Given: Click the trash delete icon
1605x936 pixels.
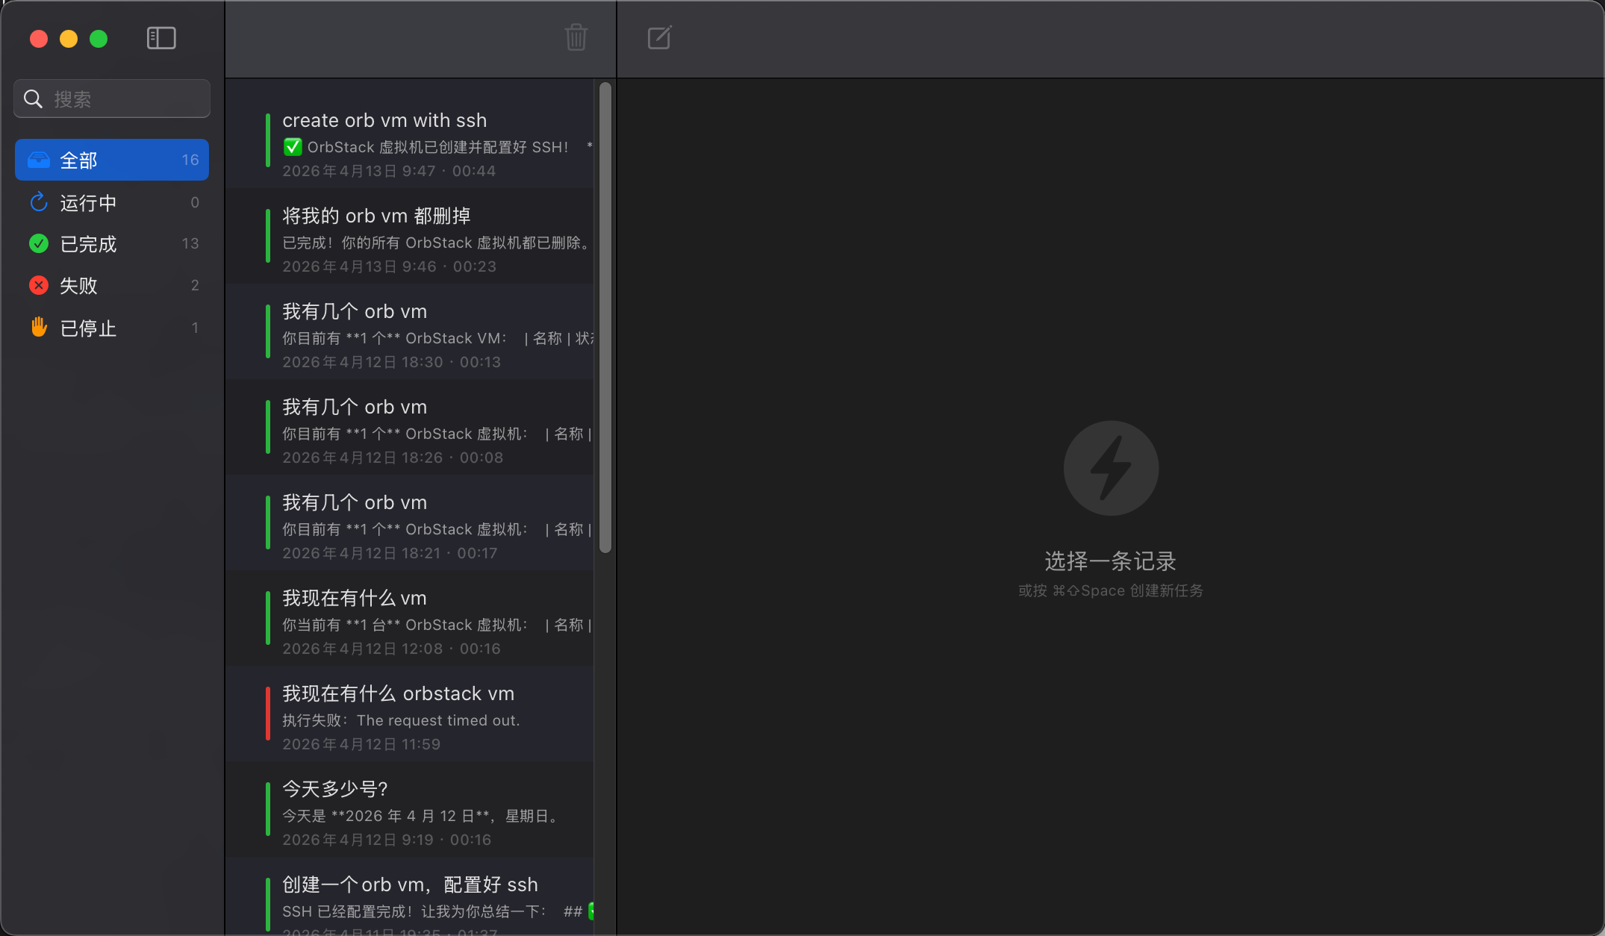Looking at the screenshot, I should [x=576, y=37].
